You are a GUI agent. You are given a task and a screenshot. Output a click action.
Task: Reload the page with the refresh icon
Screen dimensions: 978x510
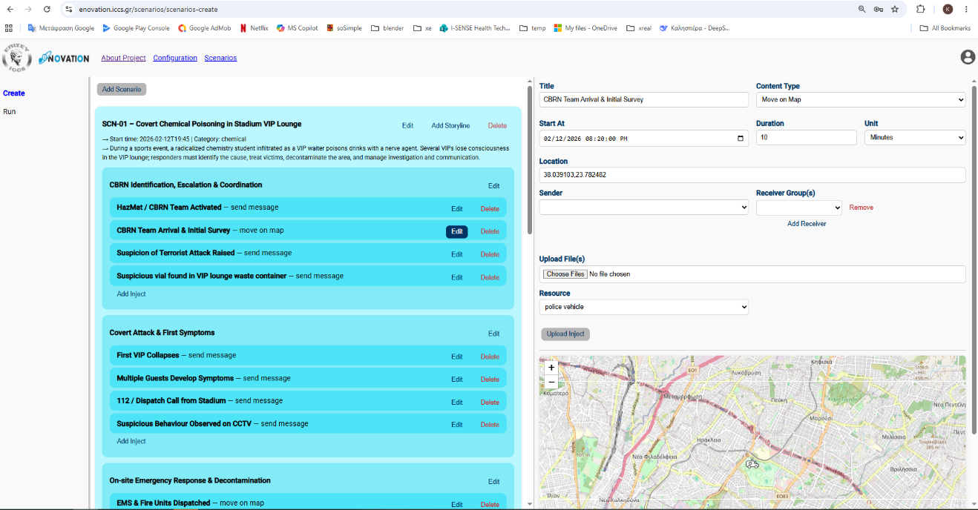click(47, 9)
